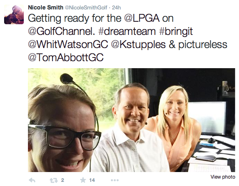This screenshot has height=186, width=239.
Task: Open the more options ellipsis
Action: coord(115,180)
